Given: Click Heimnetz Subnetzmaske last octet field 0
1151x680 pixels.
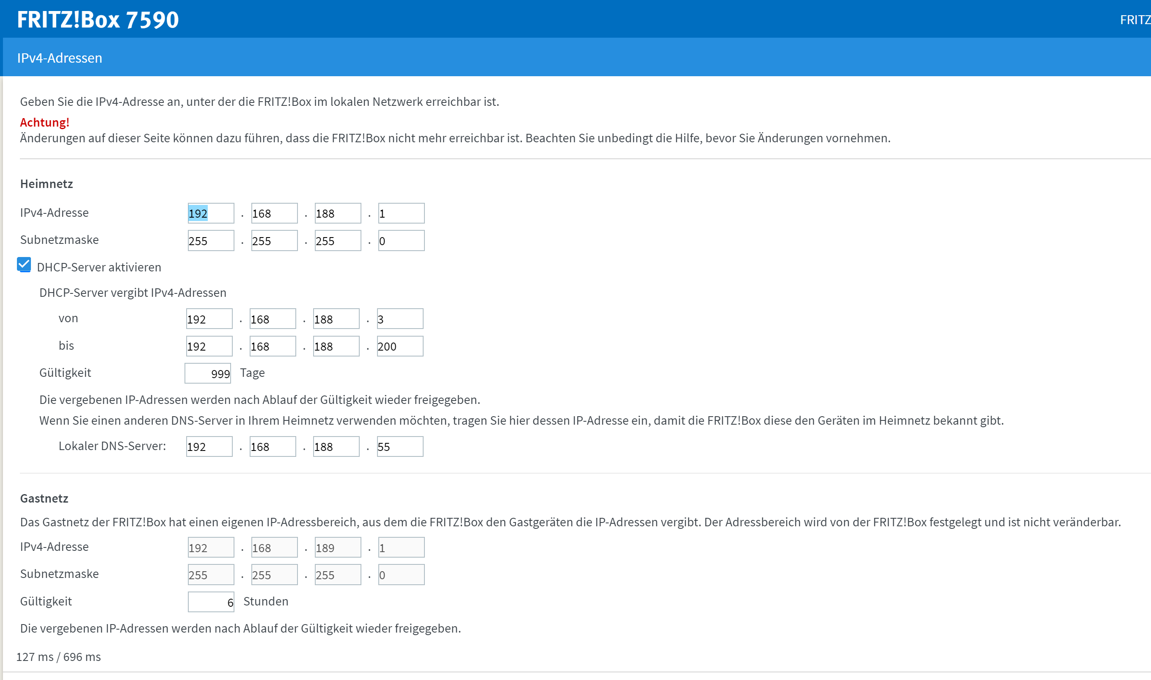Looking at the screenshot, I should coord(401,240).
